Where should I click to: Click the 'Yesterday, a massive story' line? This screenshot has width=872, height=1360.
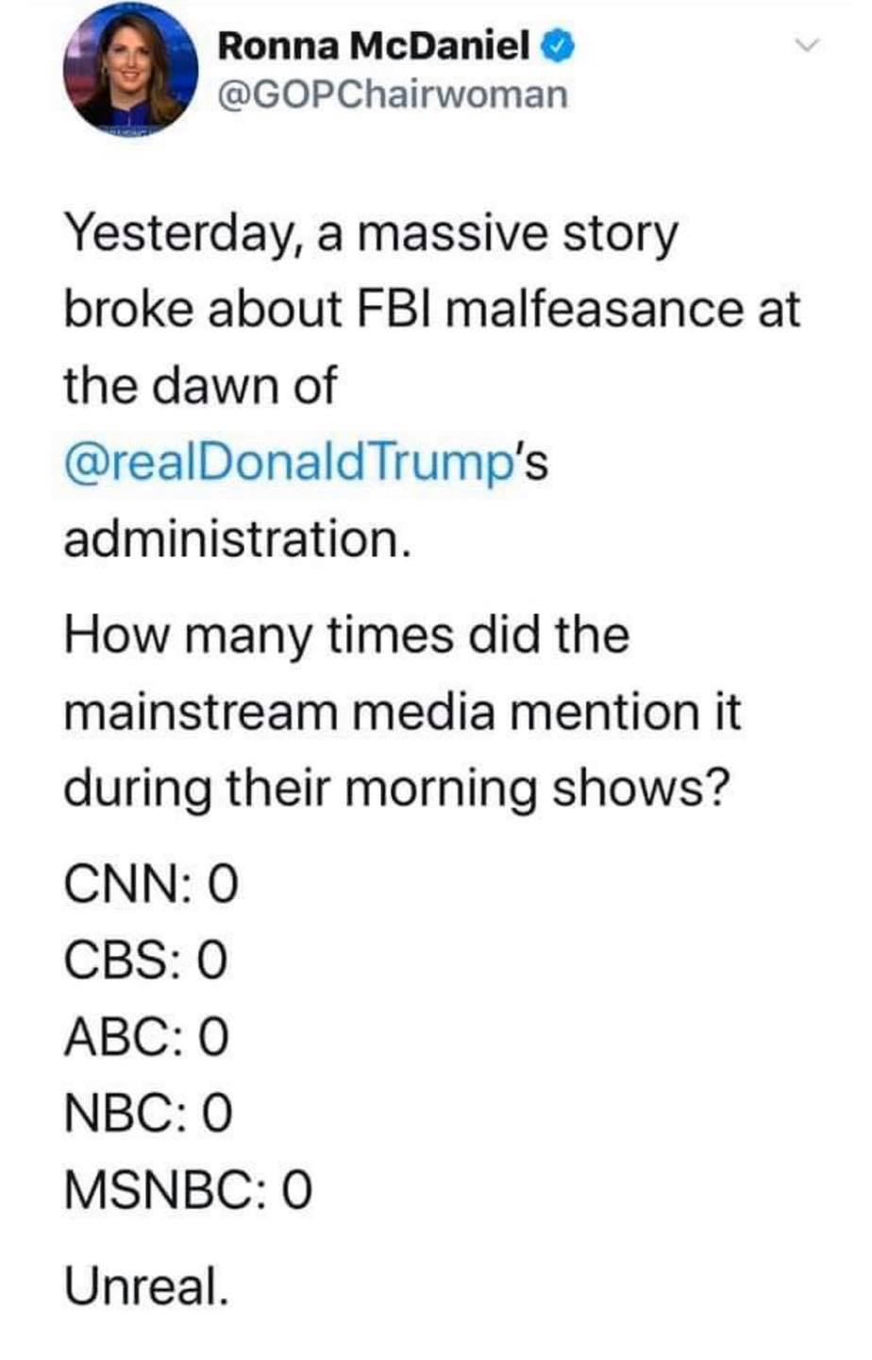coord(370,235)
